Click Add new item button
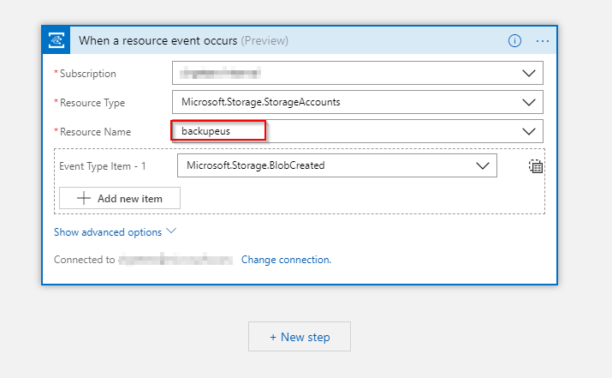The height and width of the screenshot is (378, 612). pos(120,198)
